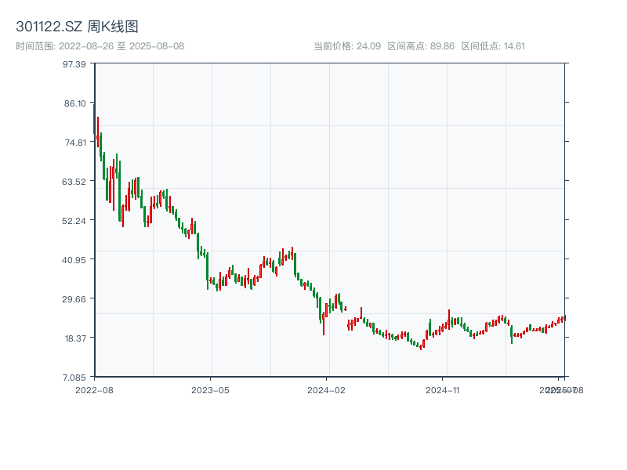Click the current price 24.09 label

coord(347,46)
